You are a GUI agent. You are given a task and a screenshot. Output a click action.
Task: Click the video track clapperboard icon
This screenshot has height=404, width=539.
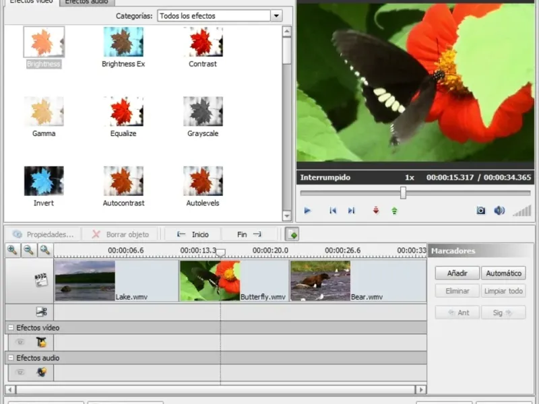pyautogui.click(x=41, y=280)
